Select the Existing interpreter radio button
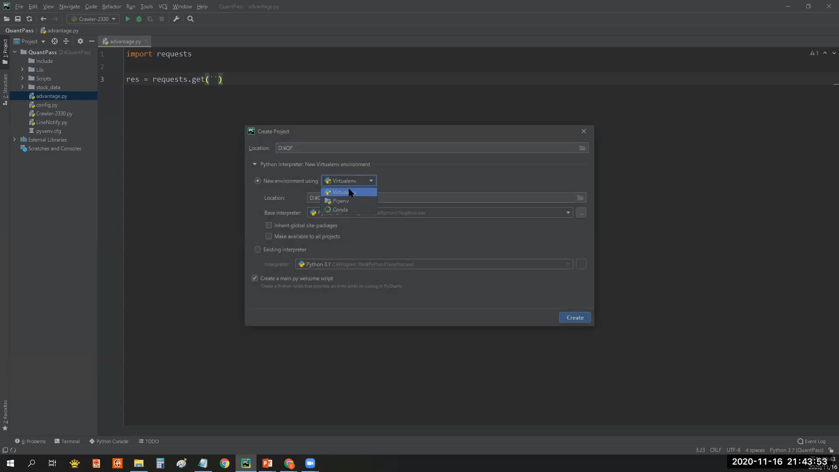The width and height of the screenshot is (839, 472). tap(257, 250)
